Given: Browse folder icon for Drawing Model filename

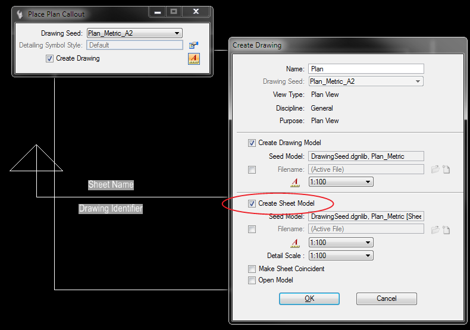Looking at the screenshot, I should tap(435, 169).
